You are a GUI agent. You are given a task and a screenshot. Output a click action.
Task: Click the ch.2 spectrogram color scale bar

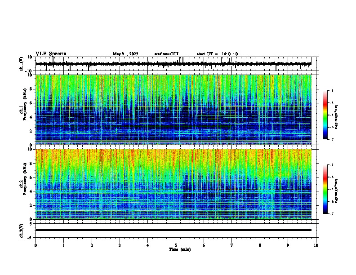pos(325,189)
